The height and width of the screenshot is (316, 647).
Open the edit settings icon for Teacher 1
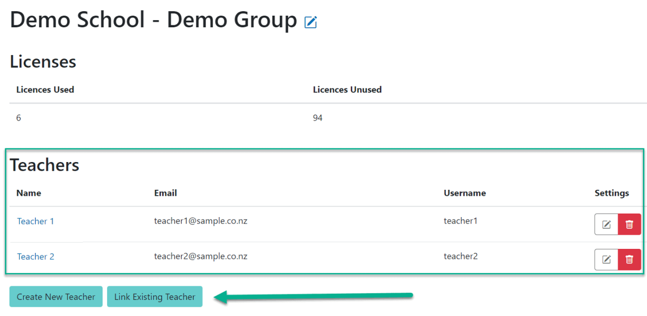pos(606,224)
